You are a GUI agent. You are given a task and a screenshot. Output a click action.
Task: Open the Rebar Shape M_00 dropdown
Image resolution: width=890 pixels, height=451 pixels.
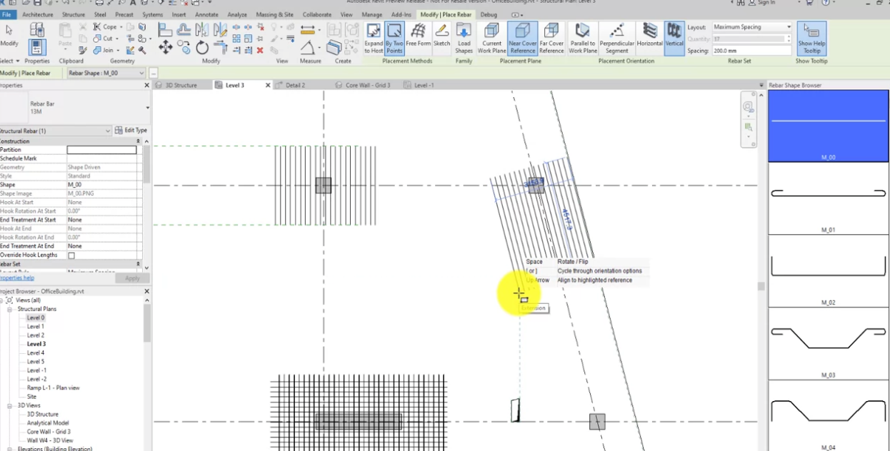106,73
